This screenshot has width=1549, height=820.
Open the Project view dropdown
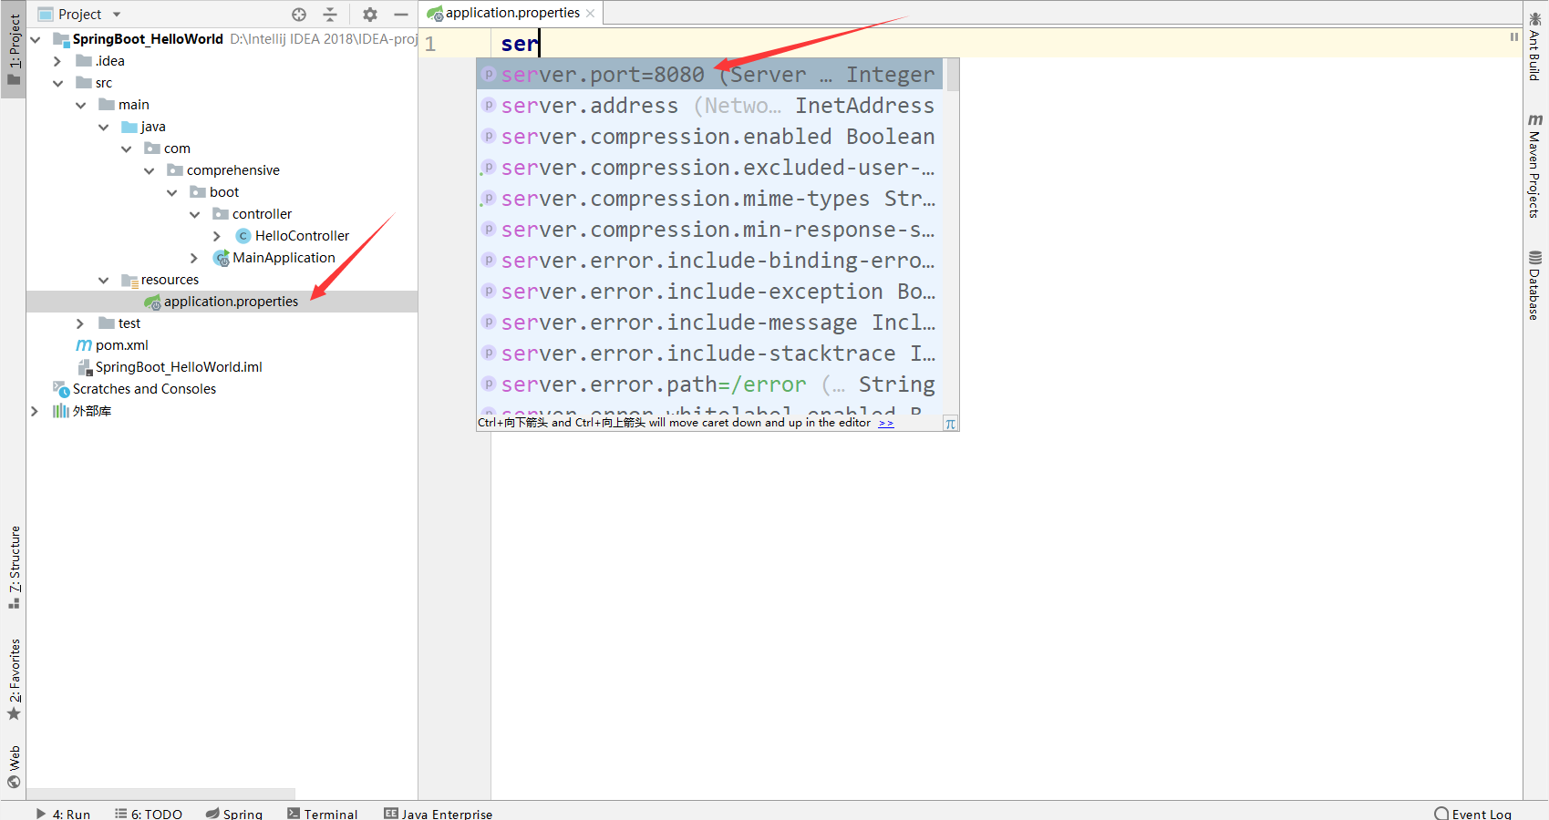(x=117, y=15)
